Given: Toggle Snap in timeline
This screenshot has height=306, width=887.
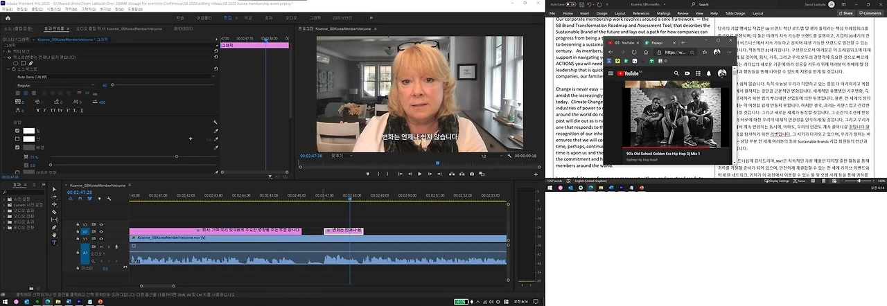Looking at the screenshot, I should [80, 199].
